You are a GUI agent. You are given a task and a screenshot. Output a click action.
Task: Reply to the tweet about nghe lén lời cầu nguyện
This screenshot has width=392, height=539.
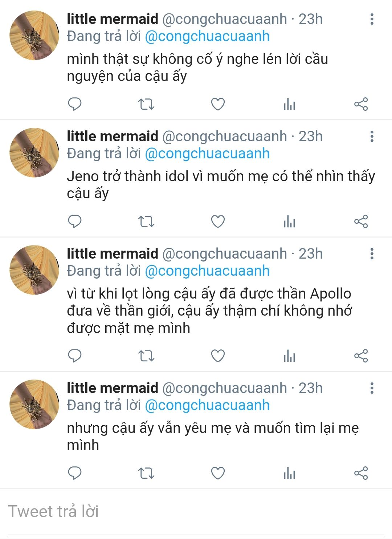(x=75, y=104)
